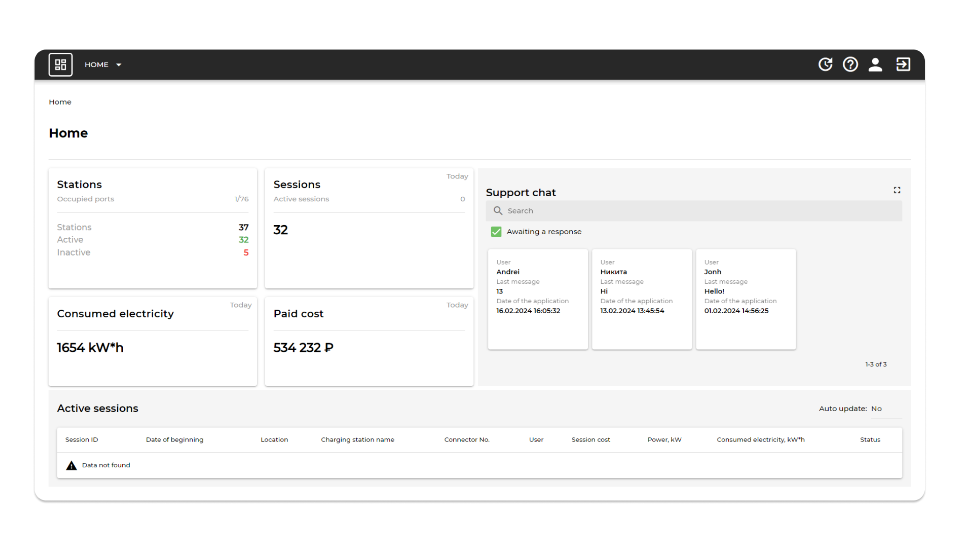Click the Stations summary card

pos(153,228)
